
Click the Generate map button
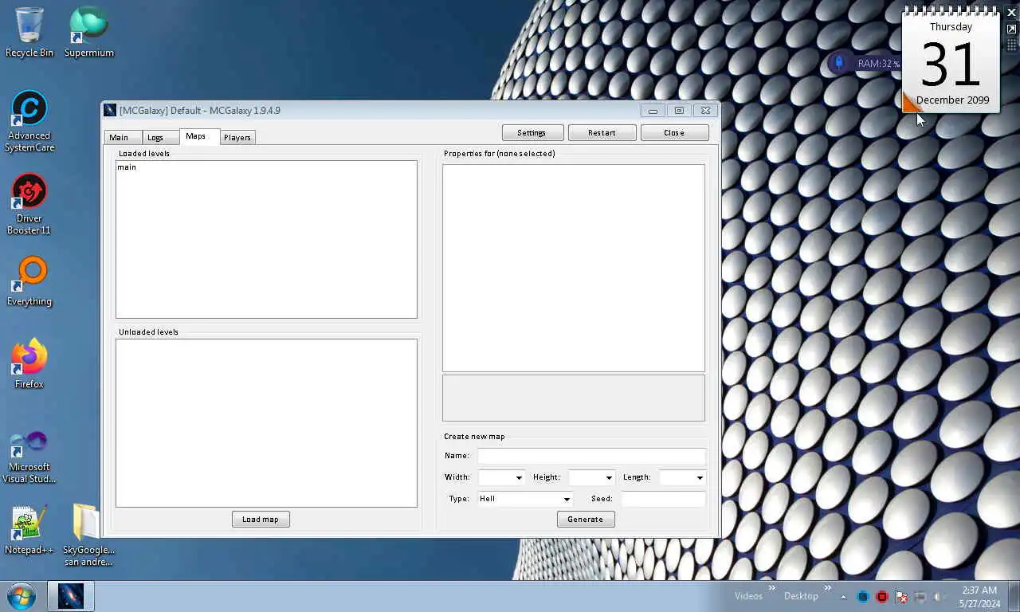coord(585,519)
